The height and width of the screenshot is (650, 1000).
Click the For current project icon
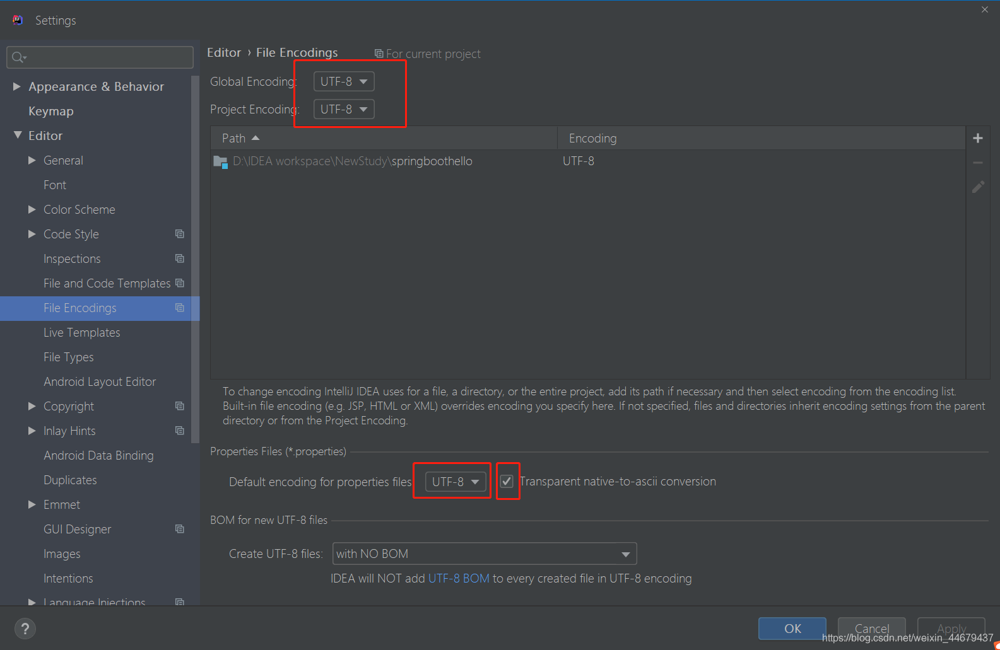(379, 54)
